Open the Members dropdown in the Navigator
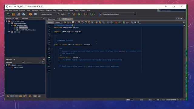This screenshot has height=109, width=194. click(15, 62)
